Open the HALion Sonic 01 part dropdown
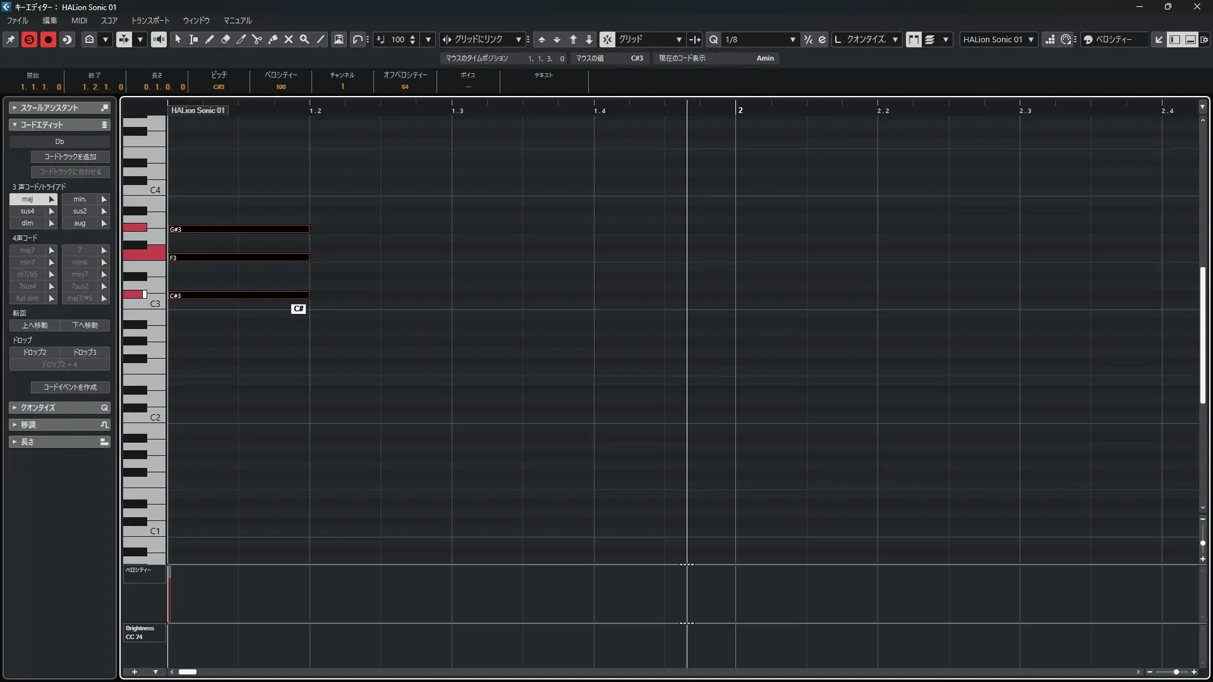 pos(1030,39)
